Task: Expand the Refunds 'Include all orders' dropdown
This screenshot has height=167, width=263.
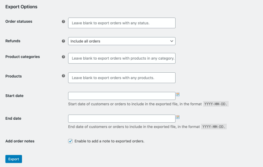Action: click(x=122, y=41)
